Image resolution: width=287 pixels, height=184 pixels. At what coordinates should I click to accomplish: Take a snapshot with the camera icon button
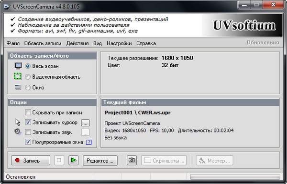click(x=132, y=160)
